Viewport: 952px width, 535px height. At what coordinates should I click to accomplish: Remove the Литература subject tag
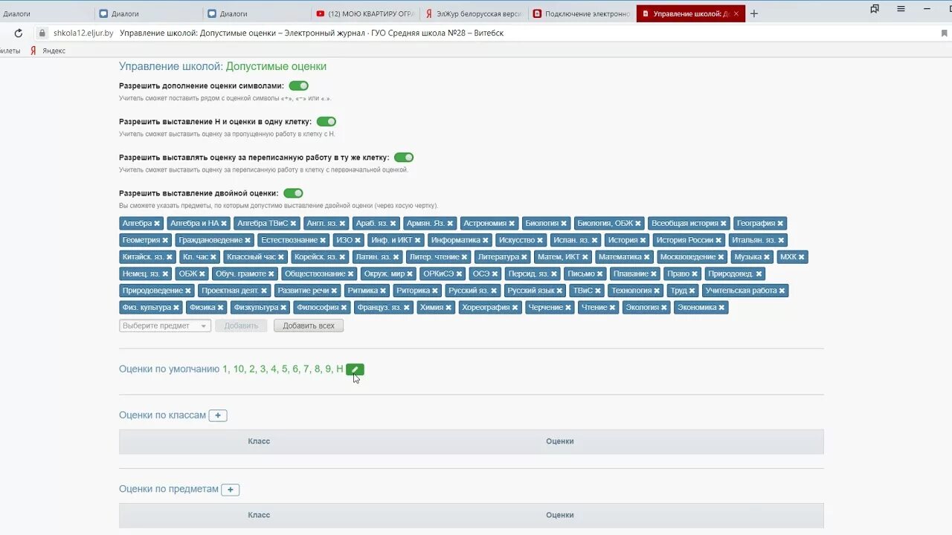[524, 257]
